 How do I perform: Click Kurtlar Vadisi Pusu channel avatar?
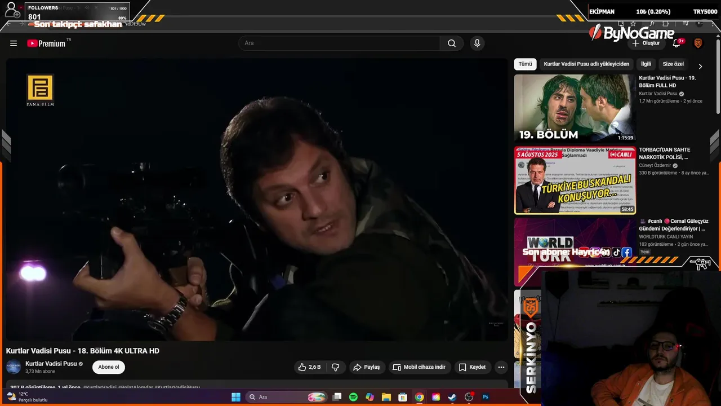pyautogui.click(x=14, y=367)
